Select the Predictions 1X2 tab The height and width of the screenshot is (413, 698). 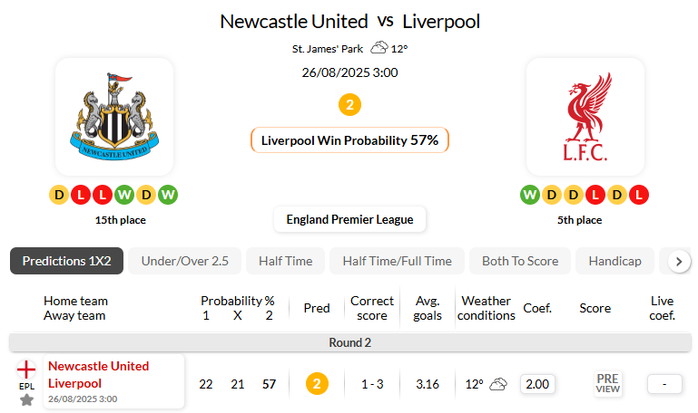[66, 261]
